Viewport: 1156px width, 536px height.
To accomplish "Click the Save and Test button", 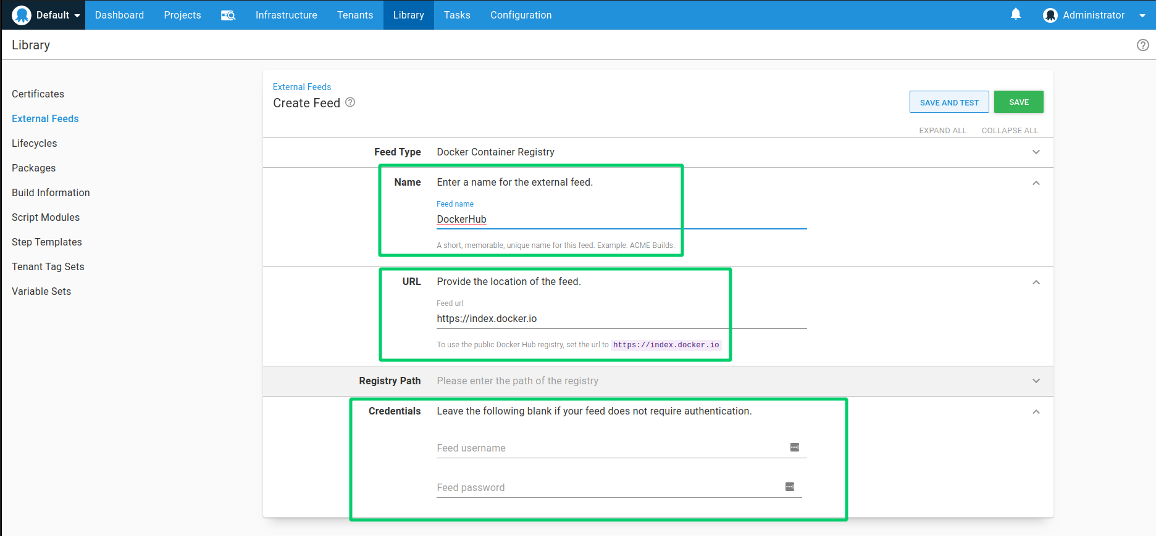I will tap(949, 102).
